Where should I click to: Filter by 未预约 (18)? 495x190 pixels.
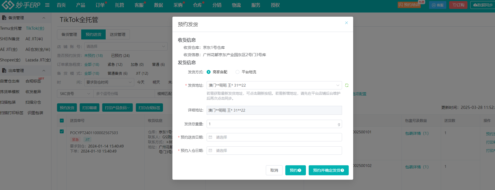point(93,56)
